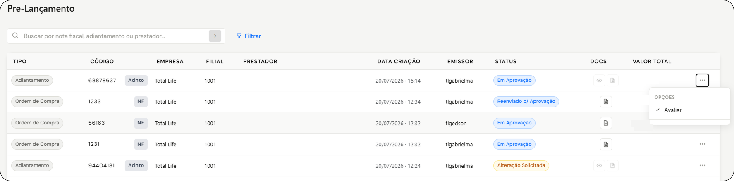This screenshot has width=734, height=181.
Task: Sort by the Data Criação column header
Action: 399,61
